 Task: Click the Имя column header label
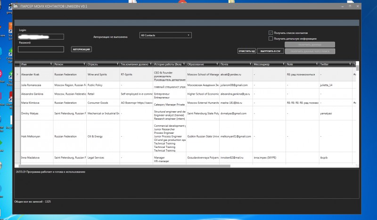point(24,64)
